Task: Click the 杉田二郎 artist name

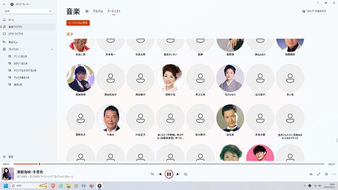Action: pyautogui.click(x=81, y=54)
